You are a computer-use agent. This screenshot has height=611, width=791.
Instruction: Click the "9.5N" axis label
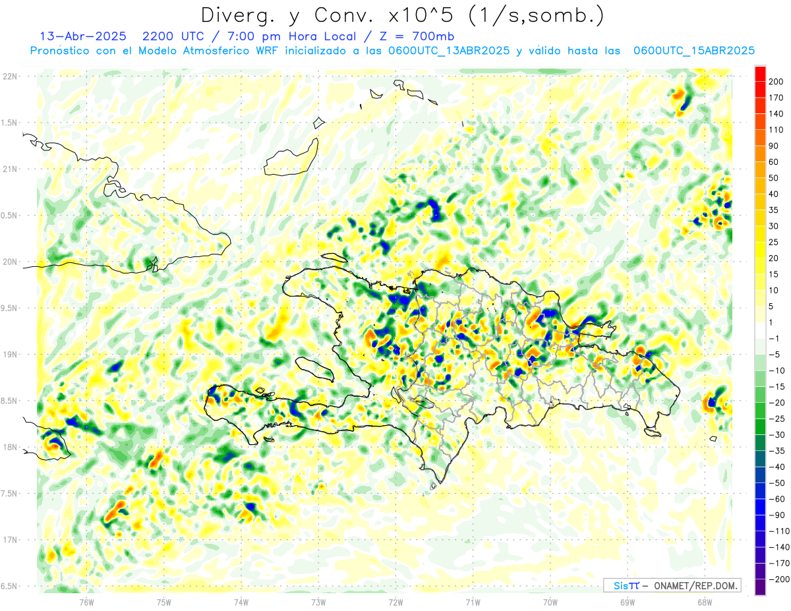click(9, 308)
